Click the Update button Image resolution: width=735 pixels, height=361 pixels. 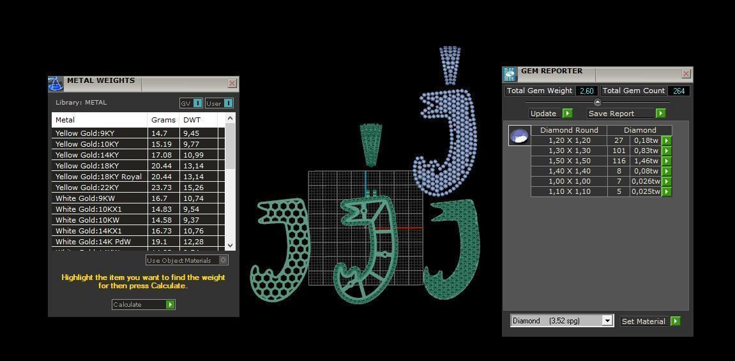551,114
